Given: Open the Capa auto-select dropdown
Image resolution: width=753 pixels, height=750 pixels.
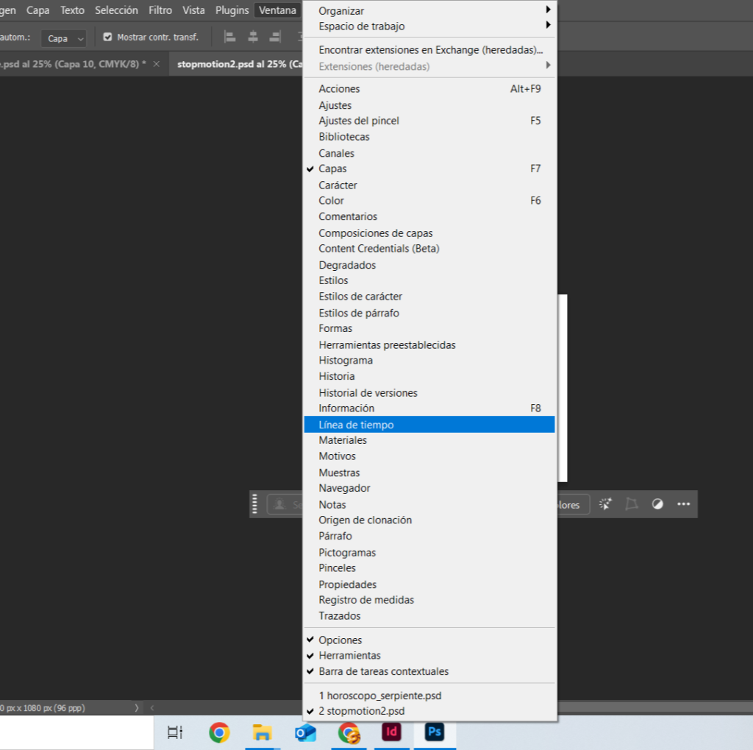Looking at the screenshot, I should 63,38.
